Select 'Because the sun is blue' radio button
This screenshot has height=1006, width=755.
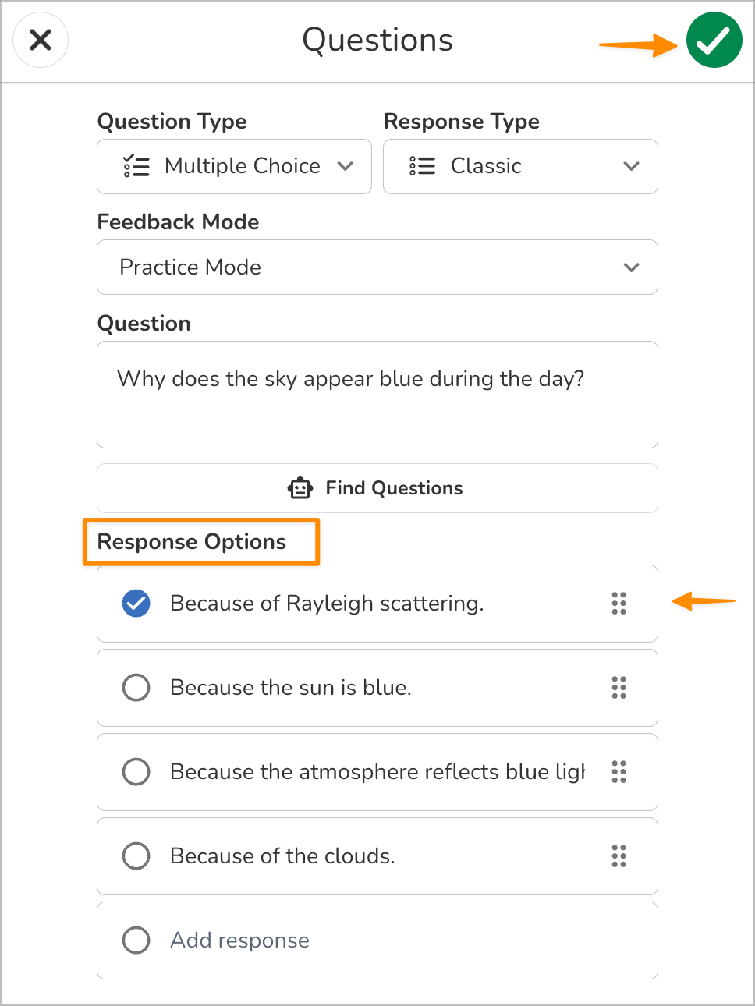(136, 688)
